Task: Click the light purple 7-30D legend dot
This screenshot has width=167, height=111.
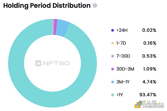Action: (112, 56)
